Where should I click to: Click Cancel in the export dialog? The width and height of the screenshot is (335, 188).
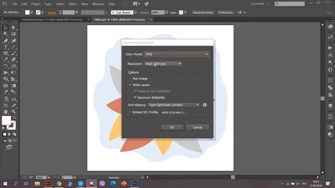pyautogui.click(x=197, y=127)
